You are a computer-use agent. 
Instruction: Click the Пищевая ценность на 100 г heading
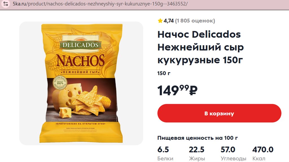(198, 138)
